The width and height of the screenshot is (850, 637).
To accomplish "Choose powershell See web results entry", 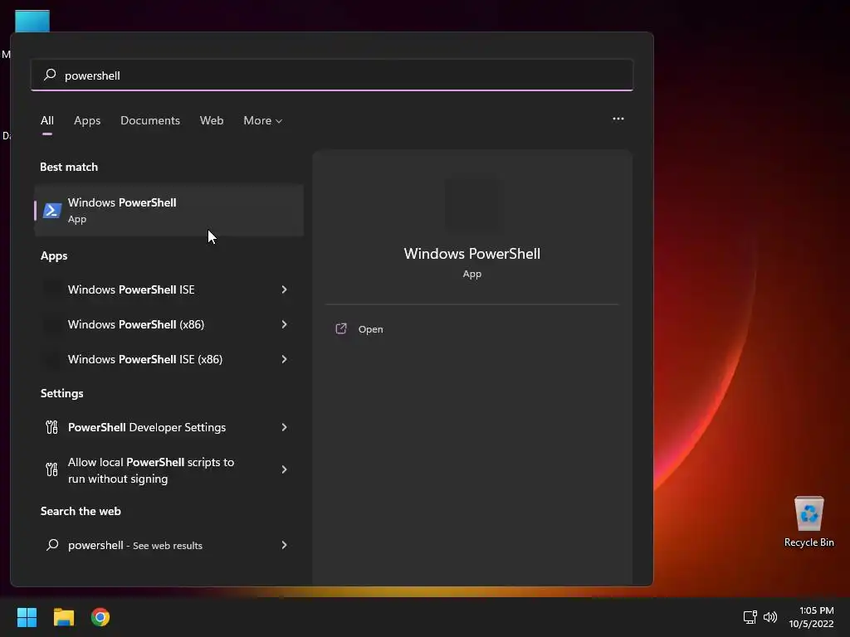I will [169, 545].
